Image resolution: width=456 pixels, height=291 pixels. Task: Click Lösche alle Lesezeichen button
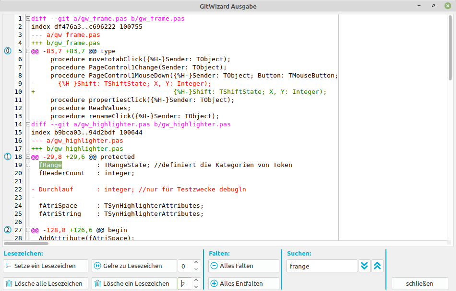(46, 284)
